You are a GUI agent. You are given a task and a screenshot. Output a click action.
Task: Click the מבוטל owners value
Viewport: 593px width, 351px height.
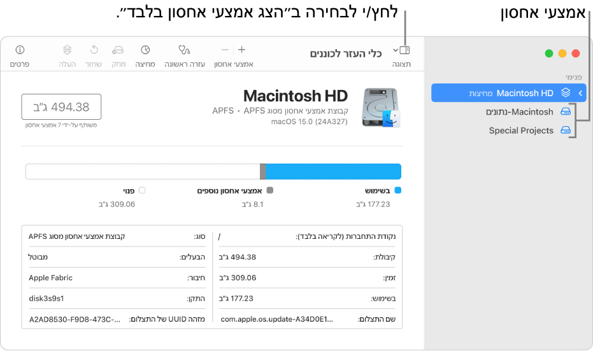[x=38, y=257]
